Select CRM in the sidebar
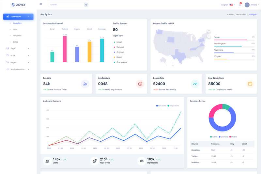The image size is (261, 174). pos(15,29)
